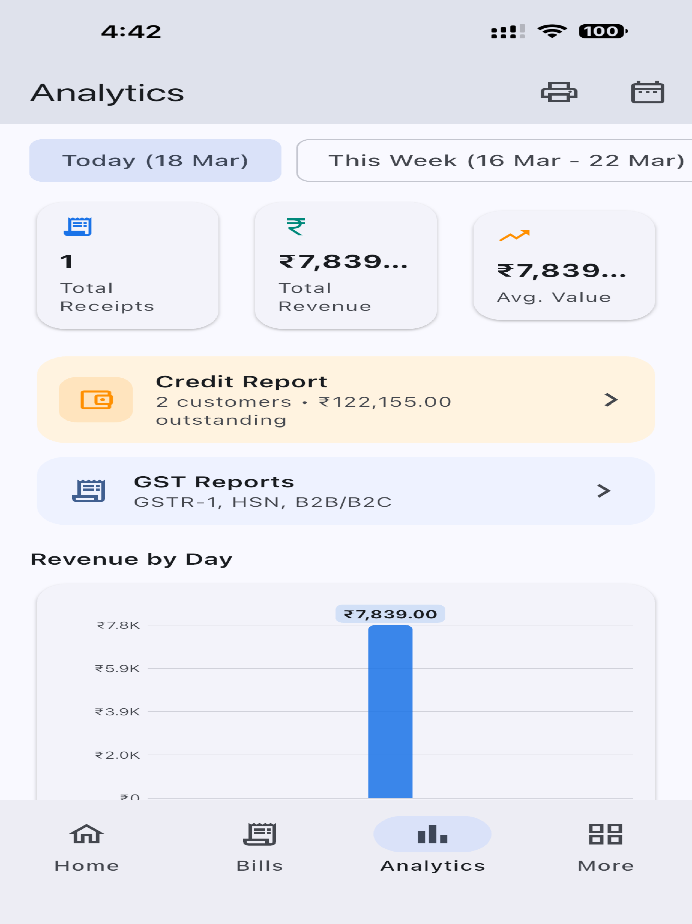Click the ₹3.9K axis label
This screenshot has width=692, height=924.
(117, 712)
